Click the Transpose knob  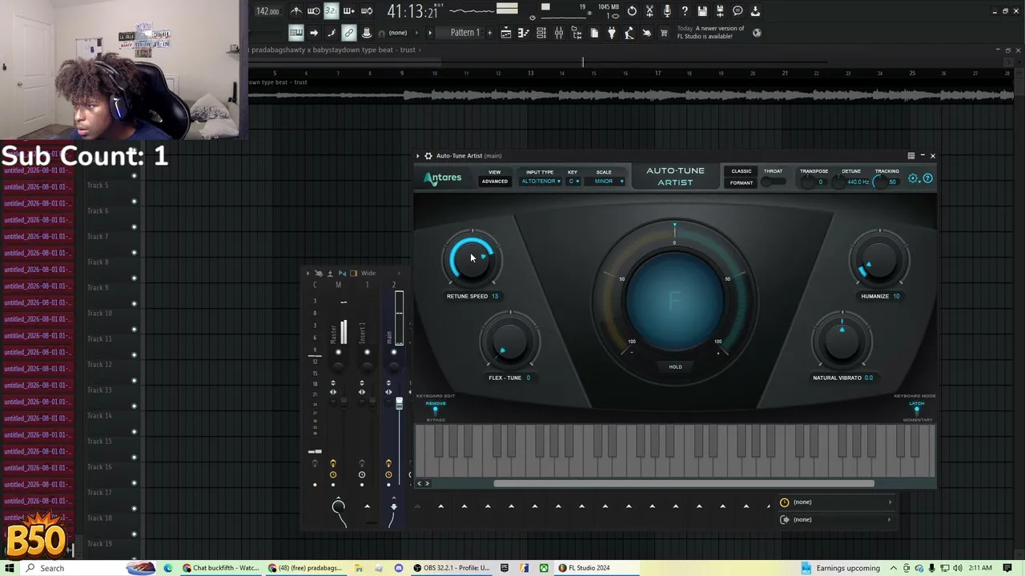[807, 182]
